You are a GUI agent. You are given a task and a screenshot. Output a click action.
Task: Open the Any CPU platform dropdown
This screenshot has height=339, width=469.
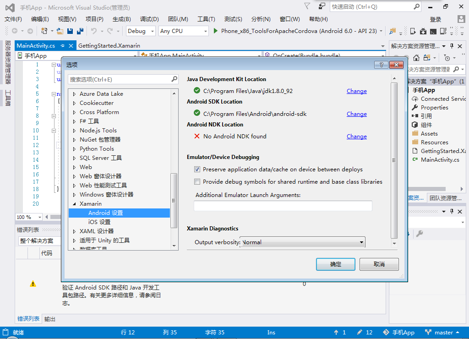coord(206,31)
